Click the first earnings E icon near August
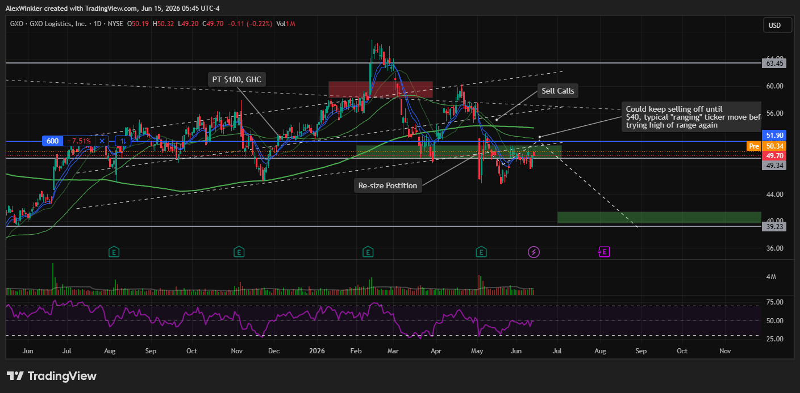 (x=114, y=251)
